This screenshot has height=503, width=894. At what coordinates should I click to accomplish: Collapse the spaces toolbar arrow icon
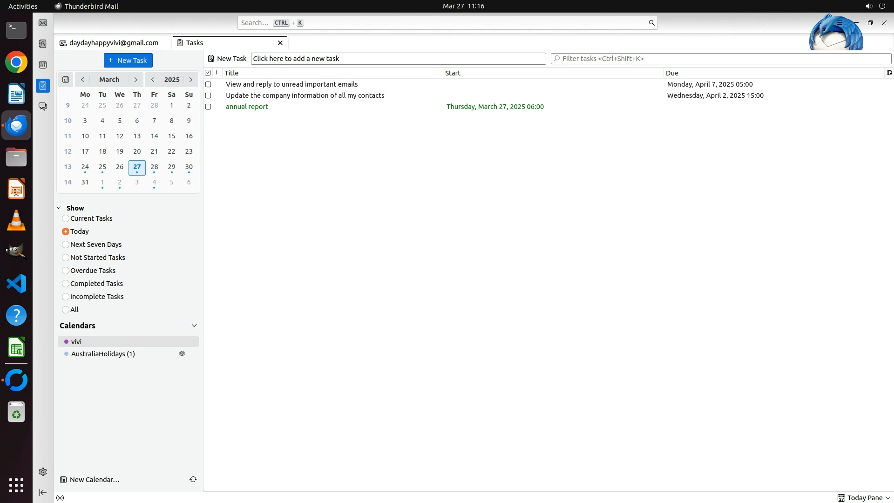[43, 492]
